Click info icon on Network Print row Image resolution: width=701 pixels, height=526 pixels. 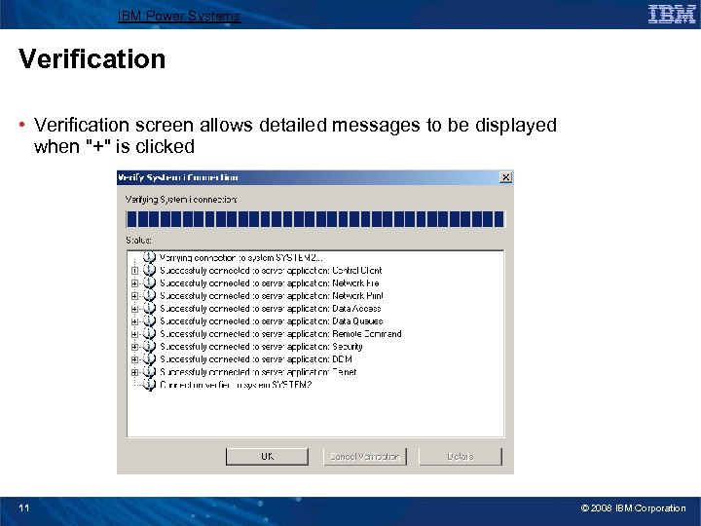point(149,295)
